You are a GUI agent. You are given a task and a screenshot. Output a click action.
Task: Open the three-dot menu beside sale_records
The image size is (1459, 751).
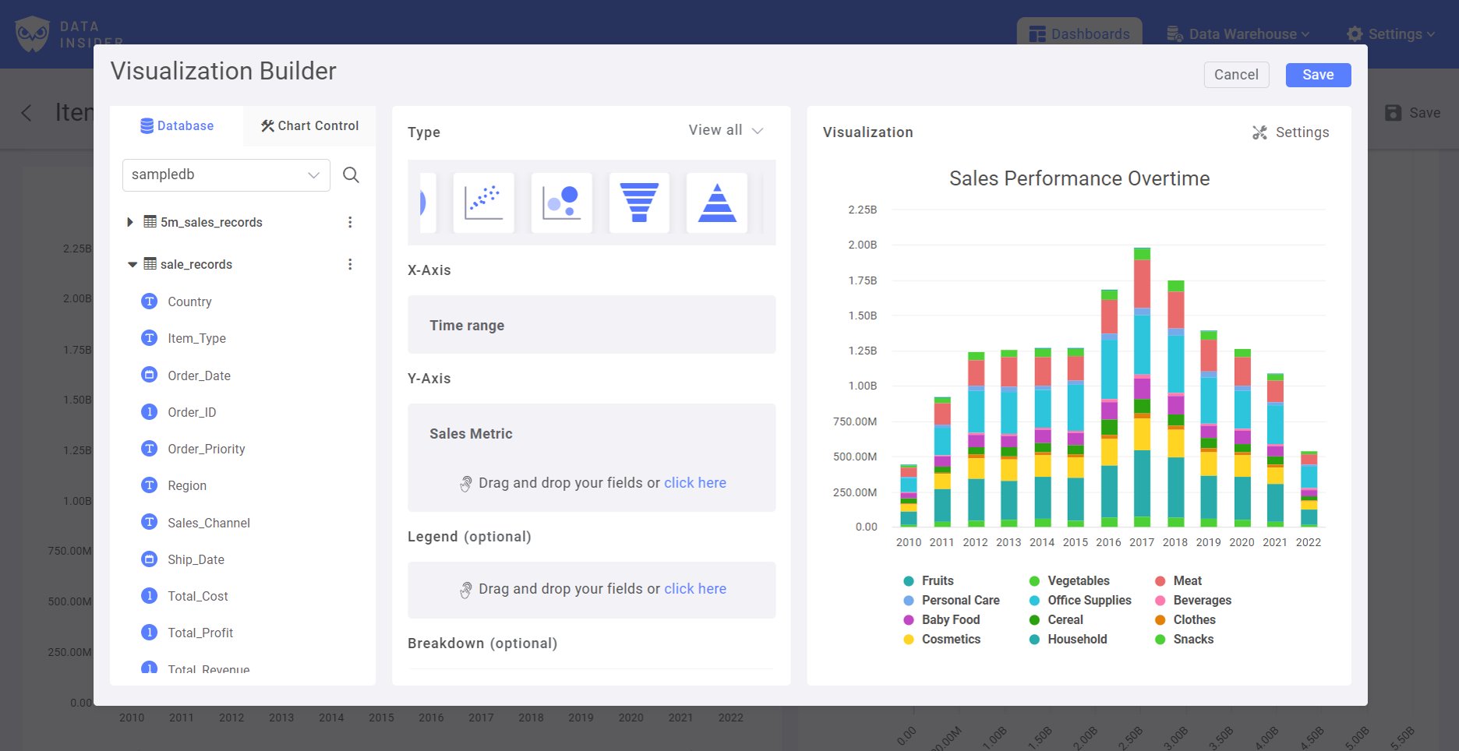pyautogui.click(x=350, y=264)
